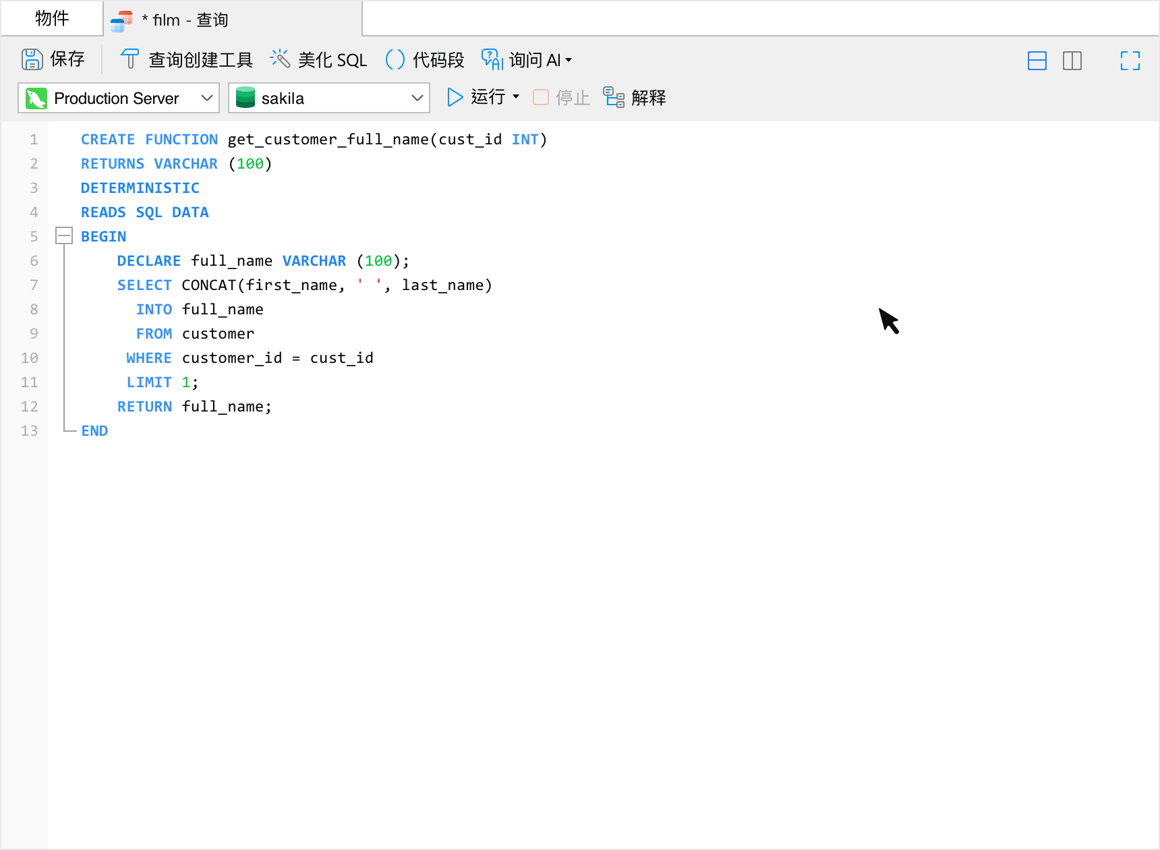The image size is (1160, 850).
Task: Toggle full screen editor mode
Action: 1130,61
